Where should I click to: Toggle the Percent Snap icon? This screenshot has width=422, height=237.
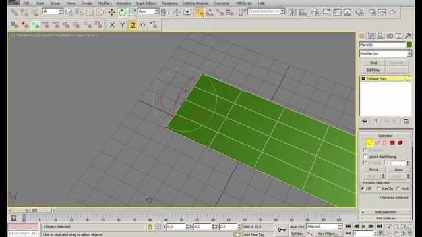(x=220, y=12)
